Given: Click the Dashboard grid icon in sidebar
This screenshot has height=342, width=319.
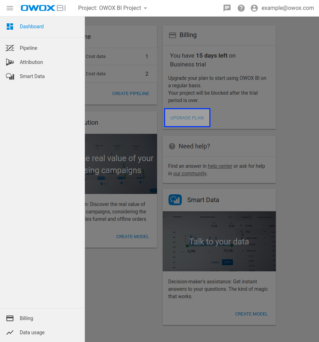Looking at the screenshot, I should click(10, 26).
